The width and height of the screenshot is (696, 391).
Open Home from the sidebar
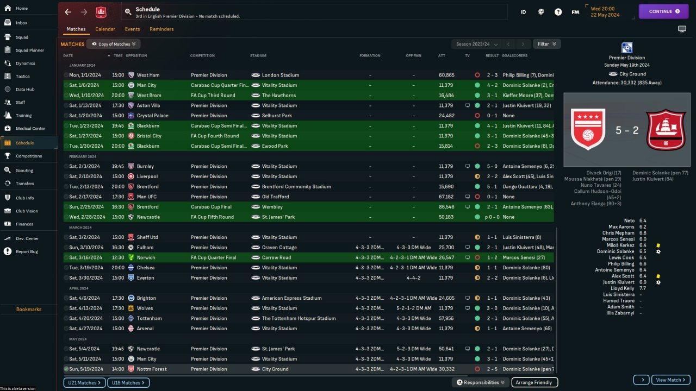tap(28, 9)
